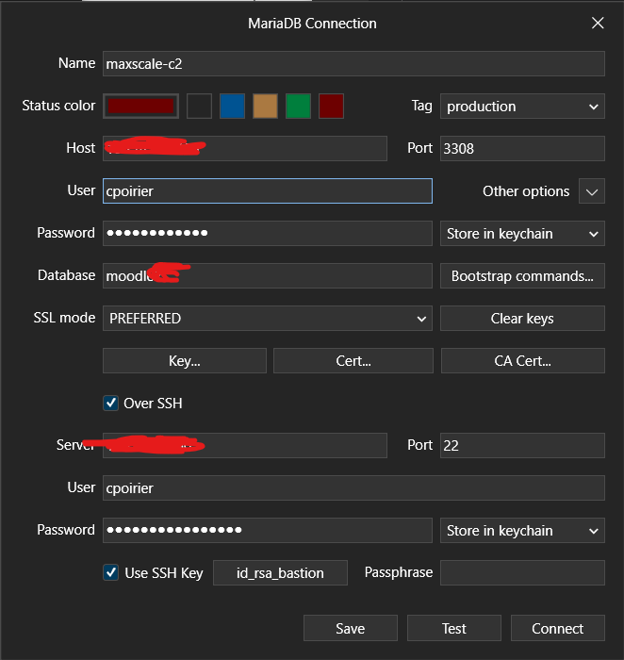Click the Passphrase input field
Screen dimensions: 624x660
pyautogui.click(x=522, y=573)
